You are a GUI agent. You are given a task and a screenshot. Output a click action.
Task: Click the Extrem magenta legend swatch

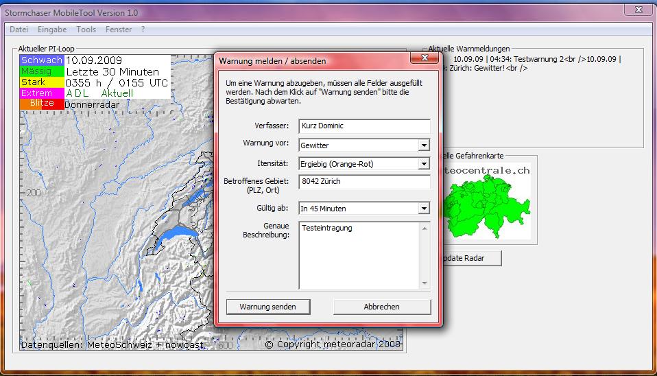coord(41,93)
